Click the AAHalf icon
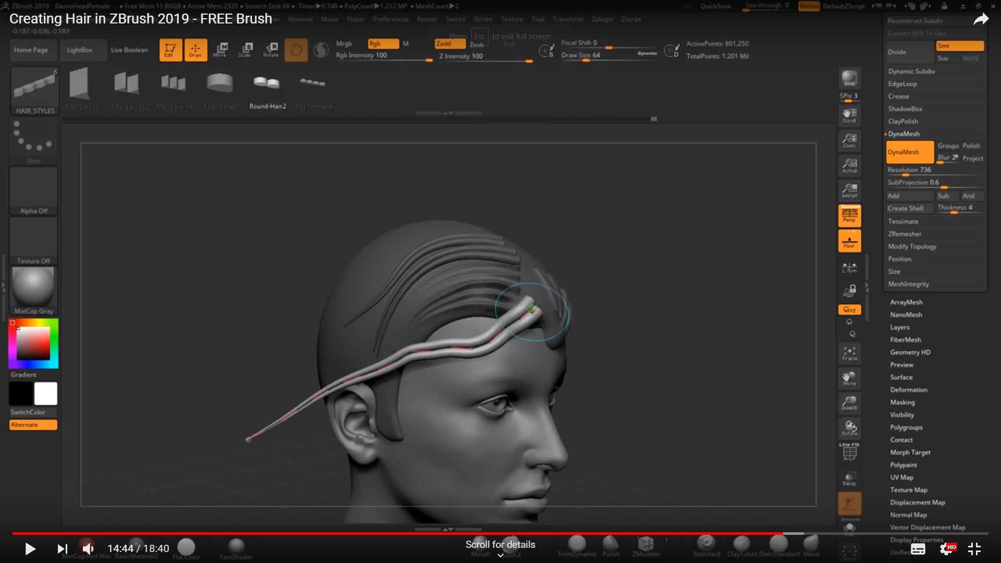Screen dimensions: 1001x563 click(x=849, y=190)
